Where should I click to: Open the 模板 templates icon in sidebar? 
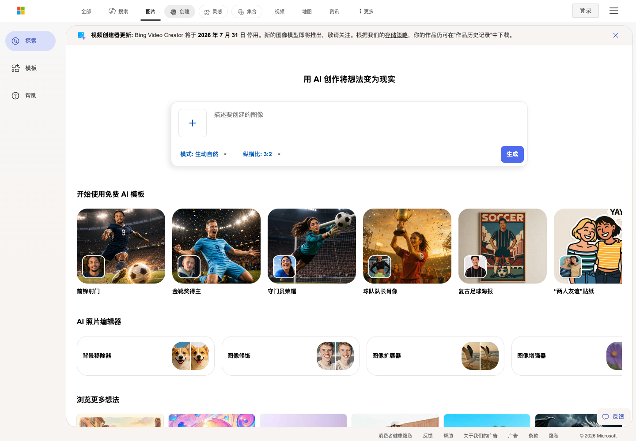point(15,68)
